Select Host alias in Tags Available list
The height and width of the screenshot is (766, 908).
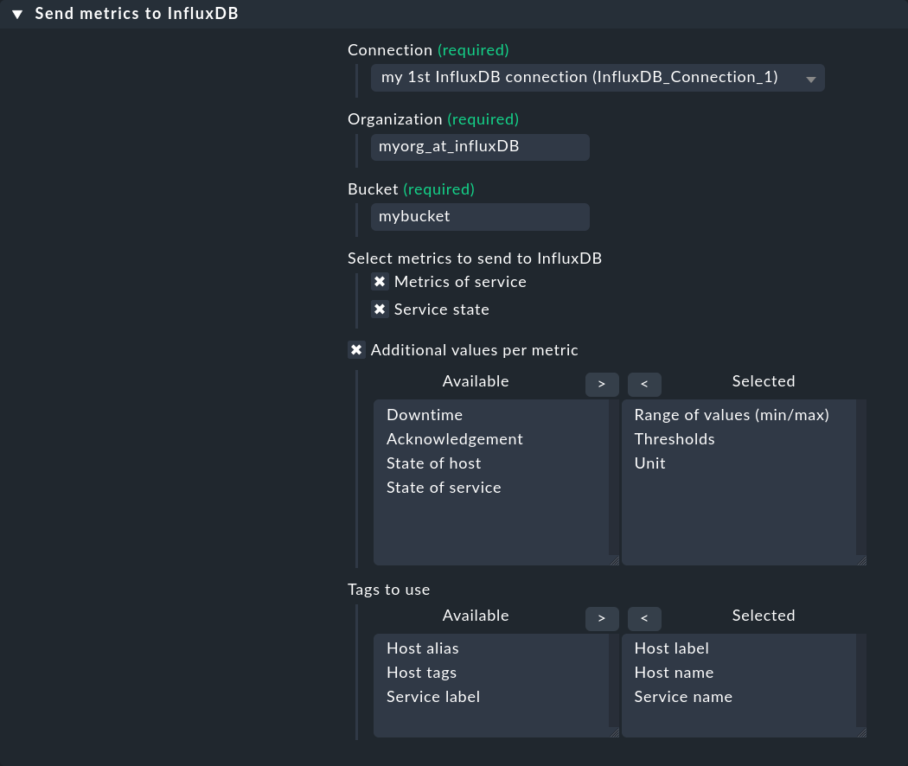(x=423, y=648)
